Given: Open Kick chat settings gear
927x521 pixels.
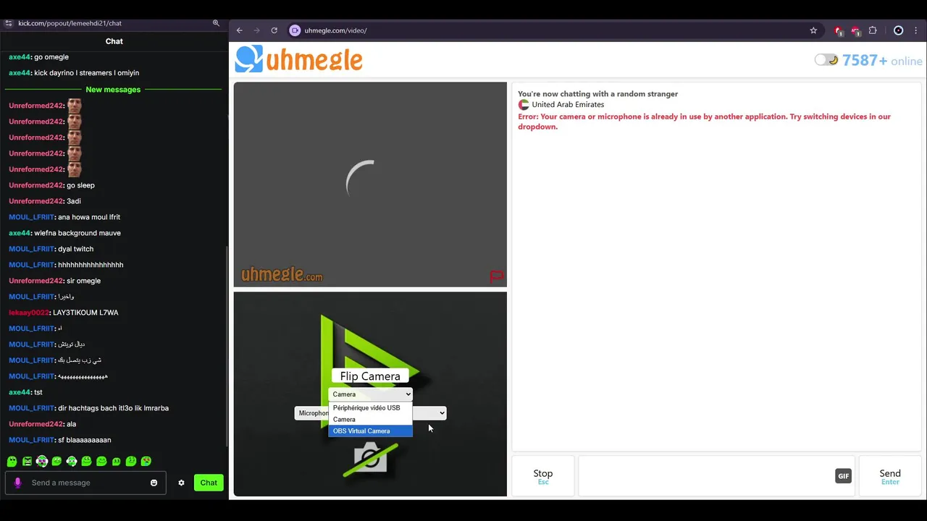Looking at the screenshot, I should point(181,483).
